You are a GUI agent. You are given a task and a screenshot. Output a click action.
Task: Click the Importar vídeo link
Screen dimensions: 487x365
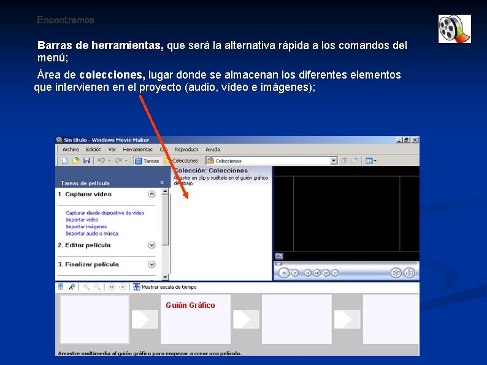pyautogui.click(x=82, y=220)
